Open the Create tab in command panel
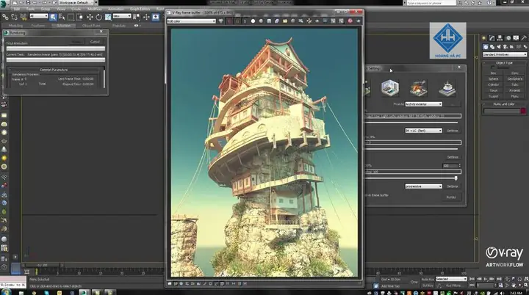The height and width of the screenshot is (295, 529). click(x=484, y=38)
